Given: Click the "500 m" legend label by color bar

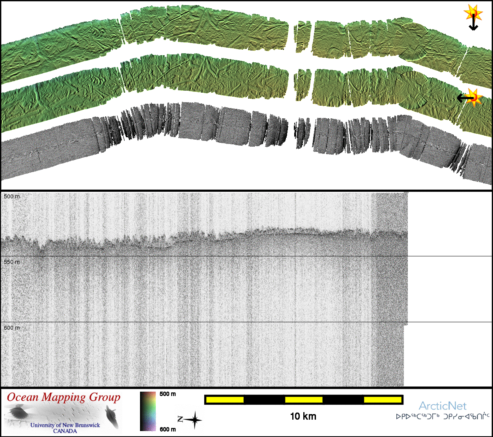Looking at the screenshot, I should coord(168,394).
